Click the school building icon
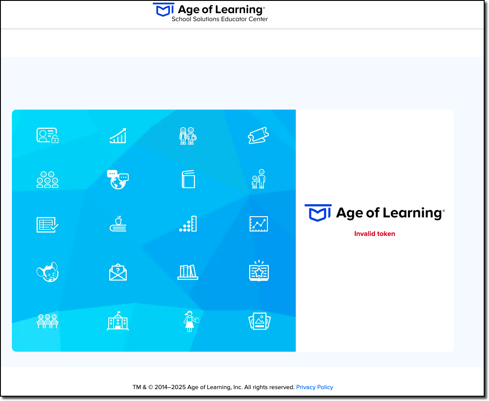This screenshot has height=401, width=489. pos(118,321)
